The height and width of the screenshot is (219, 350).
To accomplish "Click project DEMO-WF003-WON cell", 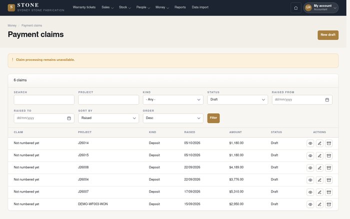I will (x=93, y=204).
